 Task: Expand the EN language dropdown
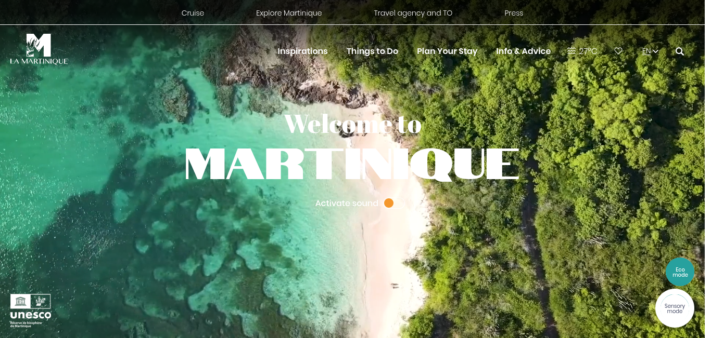650,51
